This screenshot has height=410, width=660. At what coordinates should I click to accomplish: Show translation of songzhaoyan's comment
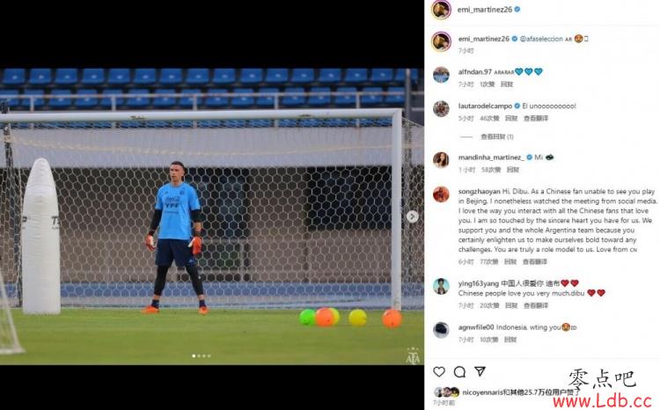[535, 262]
